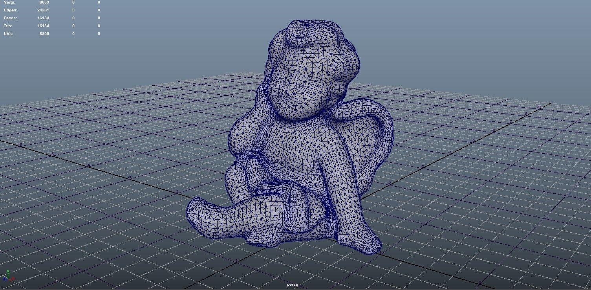Click the Verts count value 8069
The image size is (591, 290).
44,2
